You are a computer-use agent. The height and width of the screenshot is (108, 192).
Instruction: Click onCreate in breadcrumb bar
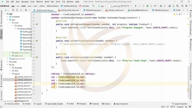[x=84, y=6]
